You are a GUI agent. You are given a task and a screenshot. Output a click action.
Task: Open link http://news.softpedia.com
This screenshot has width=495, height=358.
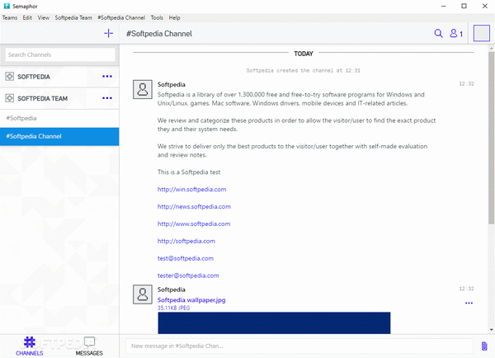pos(194,206)
